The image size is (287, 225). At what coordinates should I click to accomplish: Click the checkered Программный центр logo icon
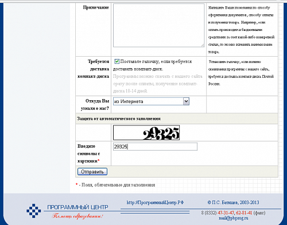tap(34, 211)
